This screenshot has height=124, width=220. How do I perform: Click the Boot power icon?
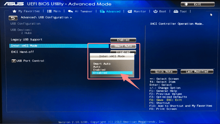155,11
